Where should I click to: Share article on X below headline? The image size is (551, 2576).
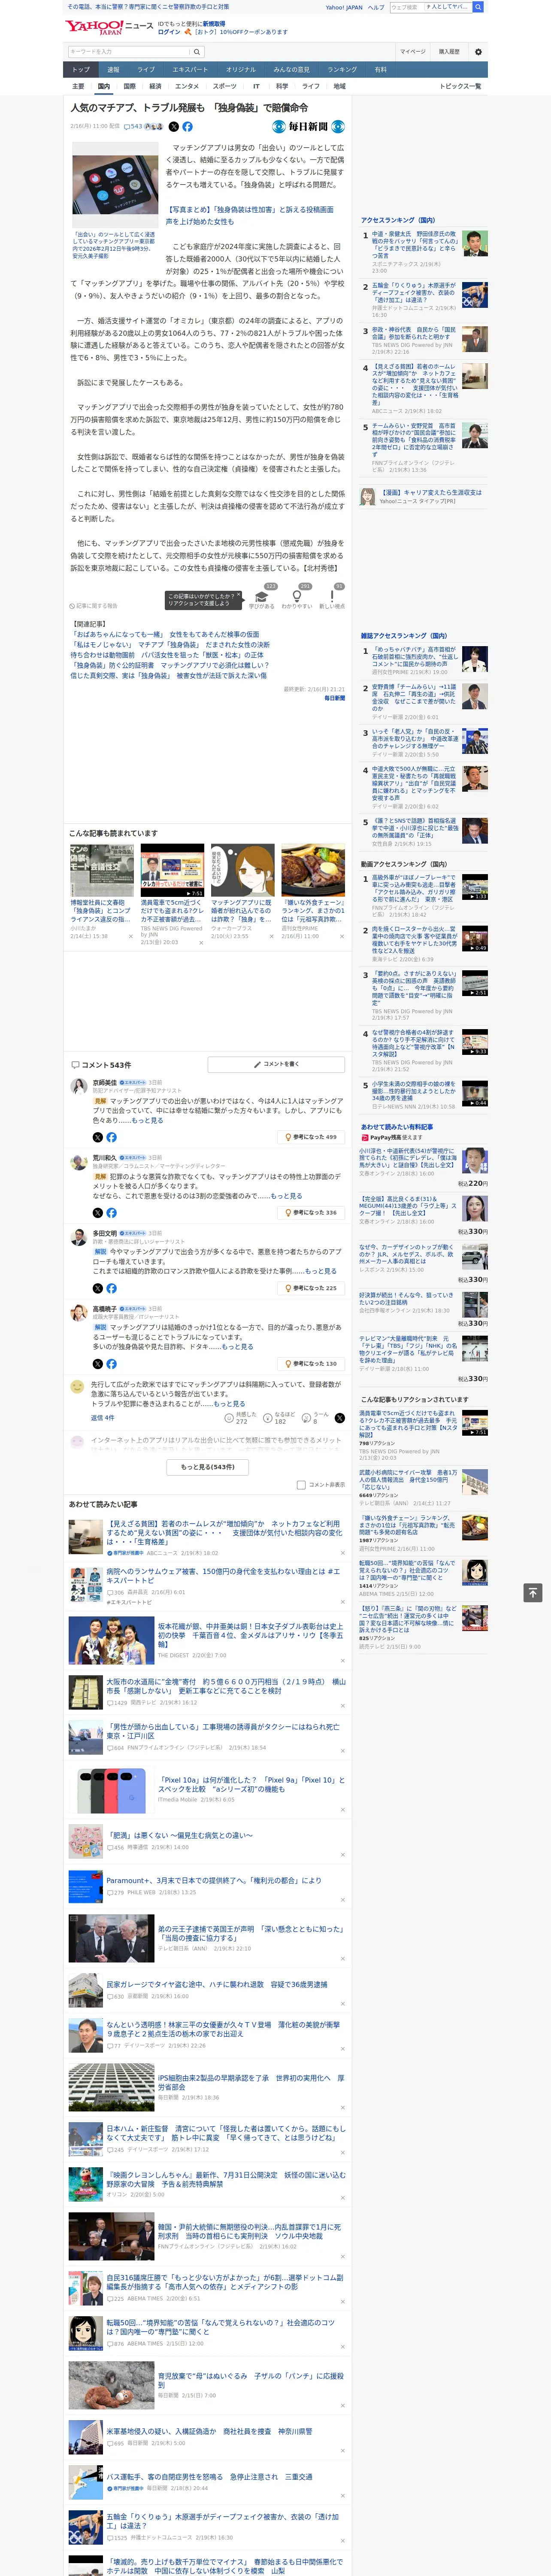[174, 127]
